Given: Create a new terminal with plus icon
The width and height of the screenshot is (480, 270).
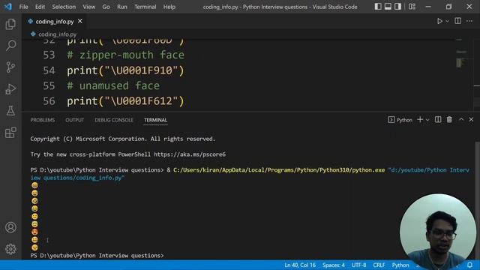Looking at the screenshot, I should (x=420, y=120).
